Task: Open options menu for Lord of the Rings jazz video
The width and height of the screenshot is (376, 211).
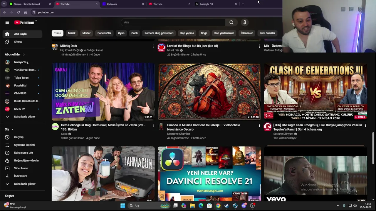Action: tap(259, 46)
